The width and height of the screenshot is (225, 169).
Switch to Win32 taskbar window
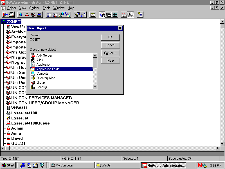point(118,165)
